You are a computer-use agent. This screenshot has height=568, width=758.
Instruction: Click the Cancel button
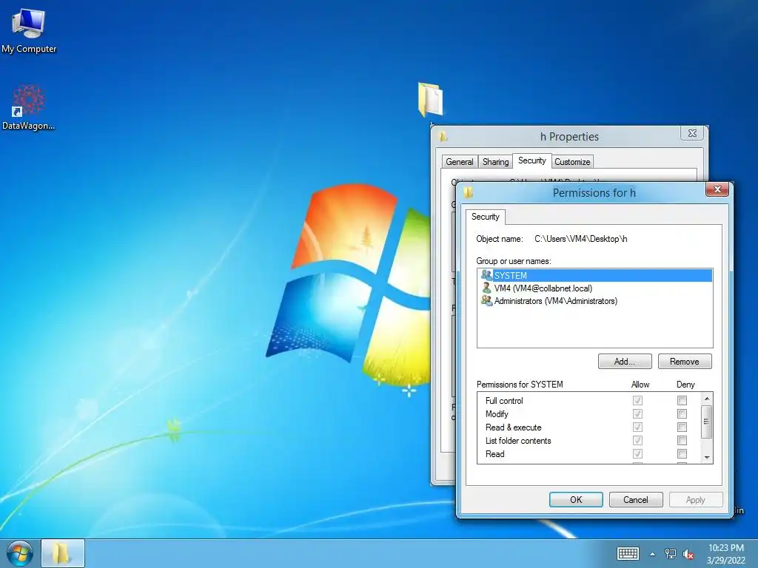click(636, 500)
